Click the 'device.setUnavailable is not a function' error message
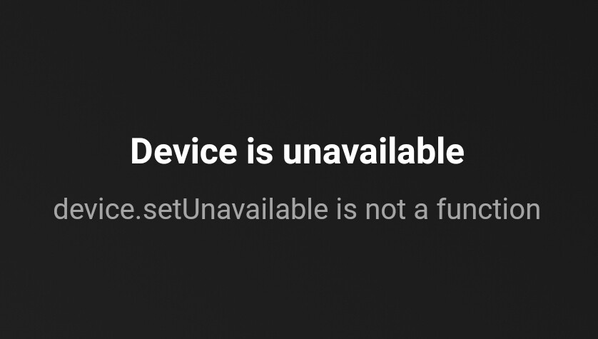This screenshot has width=598, height=339. click(x=297, y=208)
